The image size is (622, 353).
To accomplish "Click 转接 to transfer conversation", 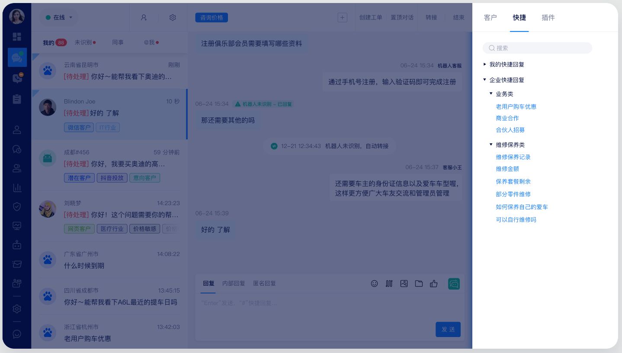I will [431, 18].
